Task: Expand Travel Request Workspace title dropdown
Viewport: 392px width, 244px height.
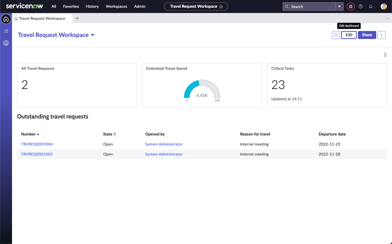Action: [93, 35]
